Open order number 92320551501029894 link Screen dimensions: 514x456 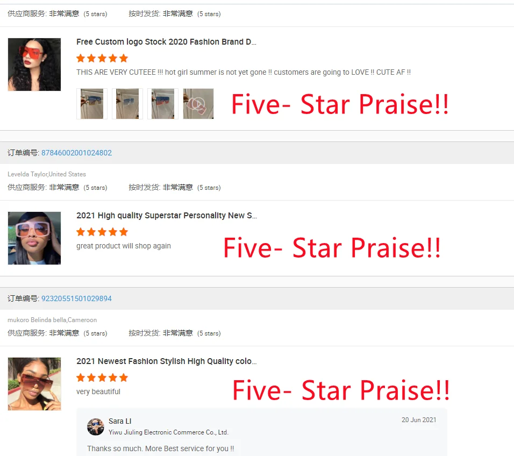click(76, 298)
